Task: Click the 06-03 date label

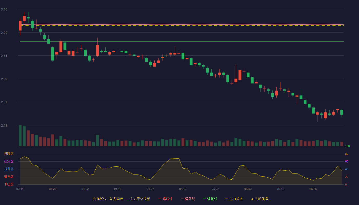Action: 248,189
